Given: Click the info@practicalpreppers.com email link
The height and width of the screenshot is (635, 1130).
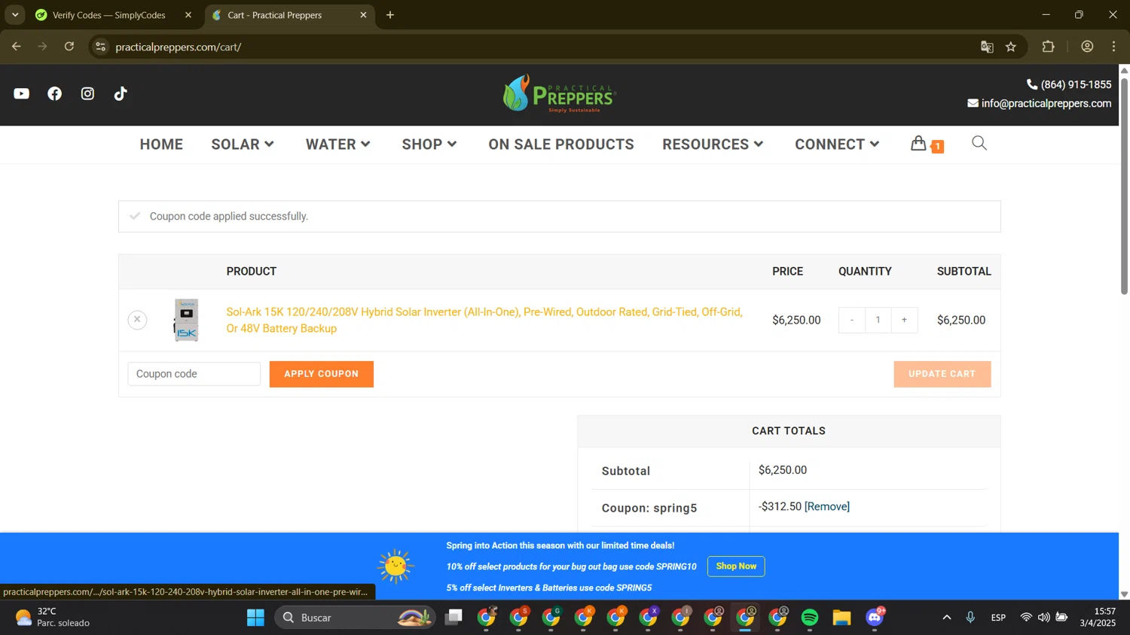Looking at the screenshot, I should [1040, 103].
